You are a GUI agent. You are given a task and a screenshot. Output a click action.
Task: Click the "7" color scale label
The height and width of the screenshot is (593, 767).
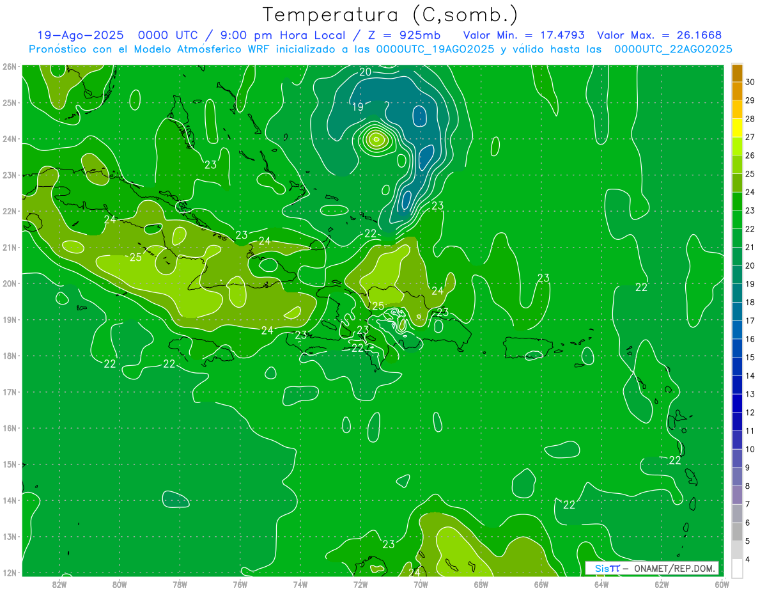pos(748,504)
